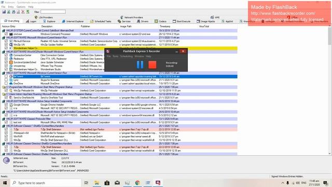
Task: Click the WinZip UN entry icon
Action: pos(11,45)
